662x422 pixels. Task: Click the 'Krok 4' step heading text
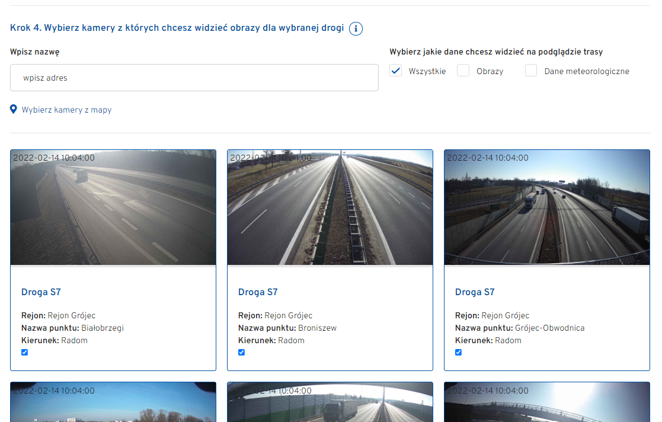tap(177, 28)
